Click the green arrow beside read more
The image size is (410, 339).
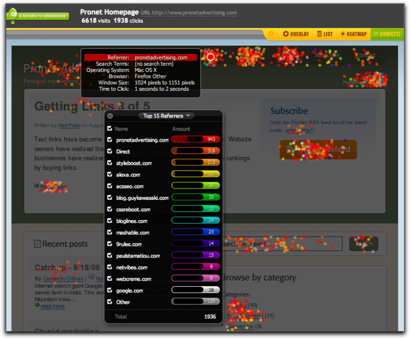37,305
